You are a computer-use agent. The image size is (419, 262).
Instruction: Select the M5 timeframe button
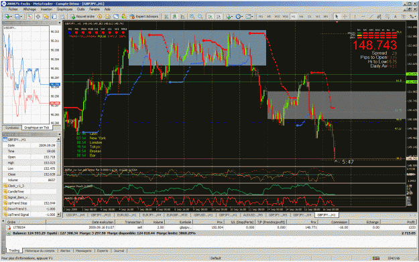(x=269, y=17)
